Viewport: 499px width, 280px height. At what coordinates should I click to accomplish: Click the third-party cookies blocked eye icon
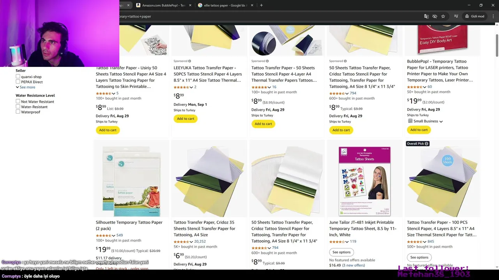tap(435, 16)
